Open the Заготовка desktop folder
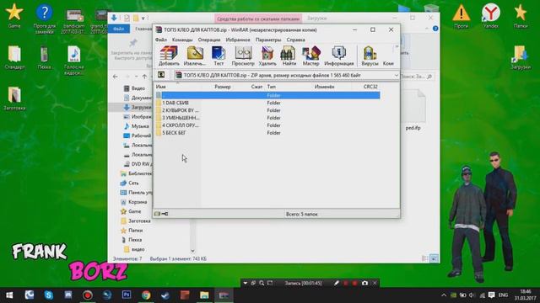 pyautogui.click(x=14, y=98)
